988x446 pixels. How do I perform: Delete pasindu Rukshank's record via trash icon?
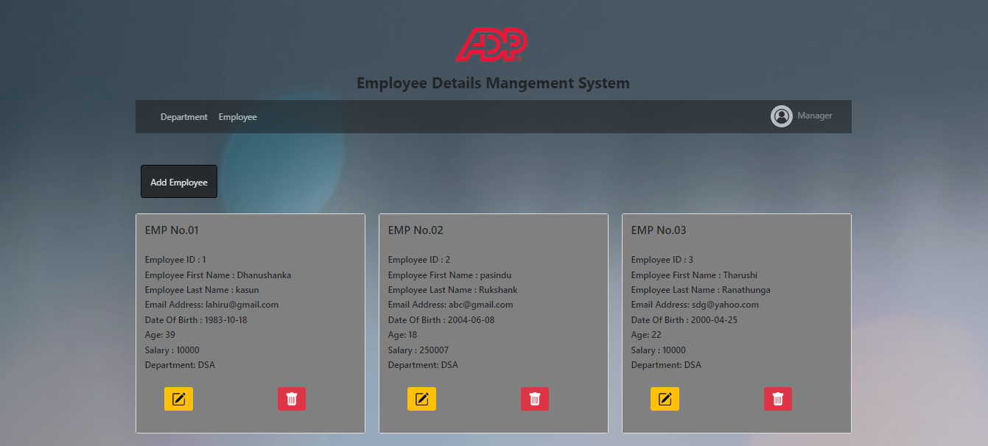(535, 398)
